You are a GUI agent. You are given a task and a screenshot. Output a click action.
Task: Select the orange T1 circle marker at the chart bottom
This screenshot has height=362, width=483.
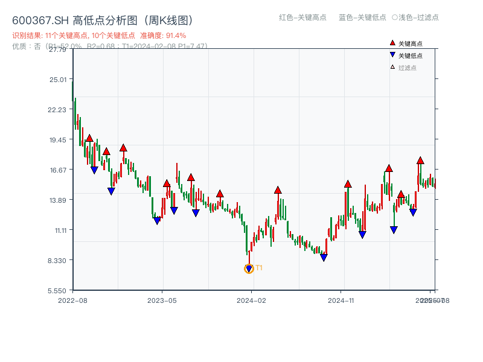[x=249, y=268]
